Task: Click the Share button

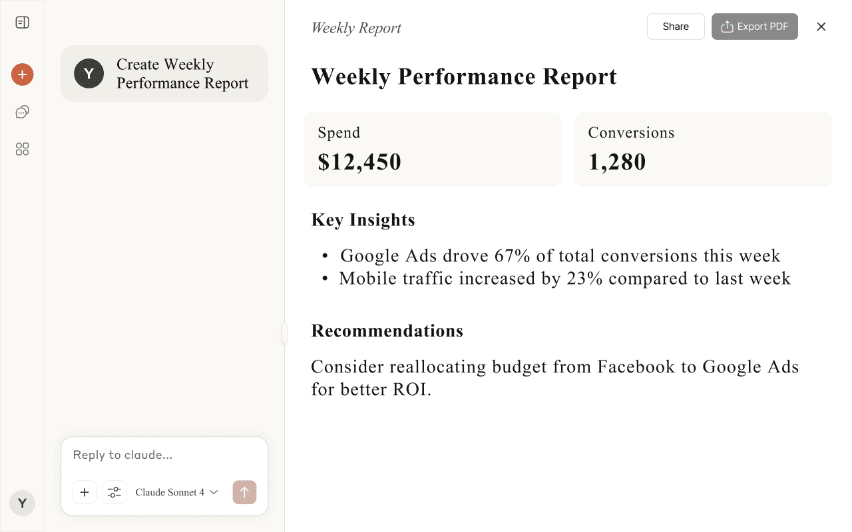Action: click(676, 27)
